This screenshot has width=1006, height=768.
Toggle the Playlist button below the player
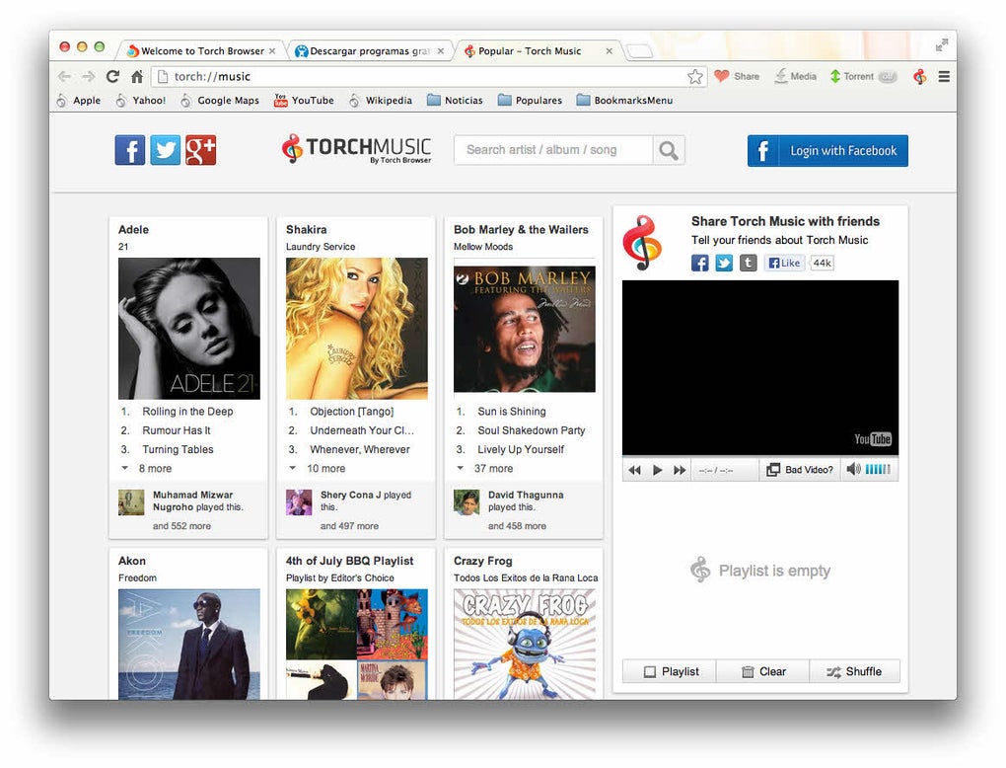pyautogui.click(x=669, y=671)
